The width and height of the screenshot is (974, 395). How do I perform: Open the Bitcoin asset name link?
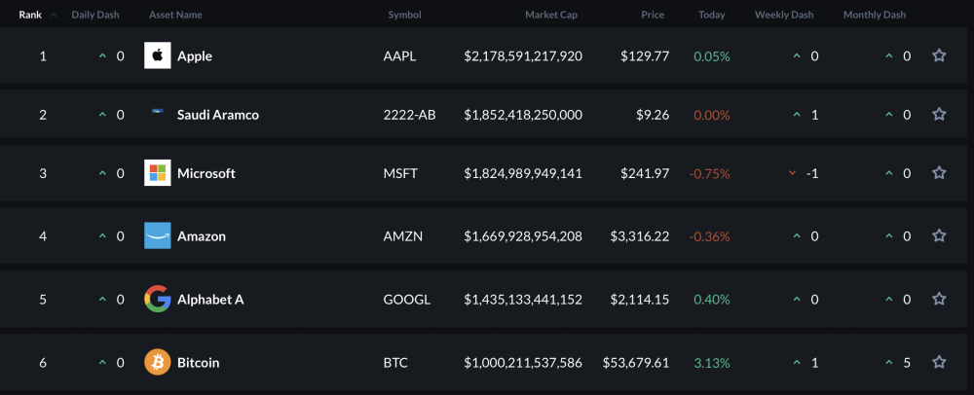pos(198,362)
